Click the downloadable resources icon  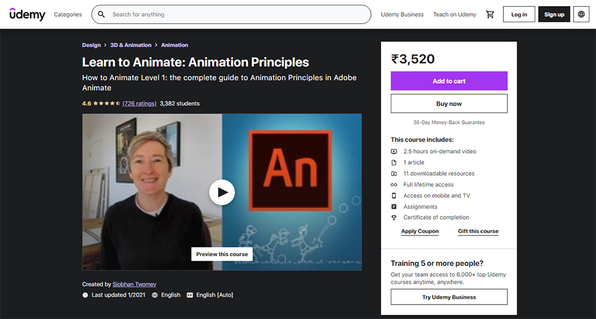[394, 174]
